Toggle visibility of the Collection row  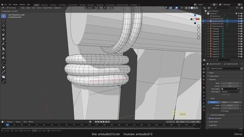click(239, 14)
